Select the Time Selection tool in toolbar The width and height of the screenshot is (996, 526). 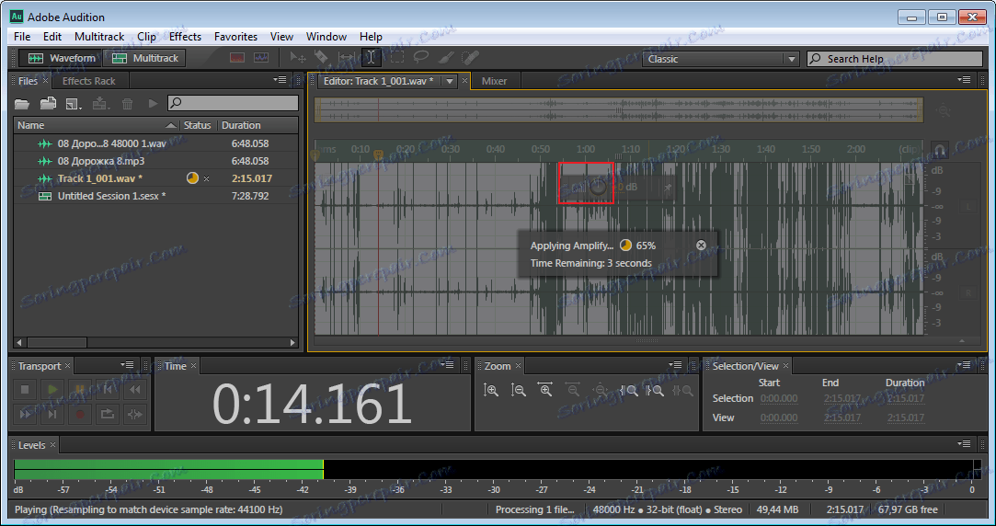click(371, 58)
